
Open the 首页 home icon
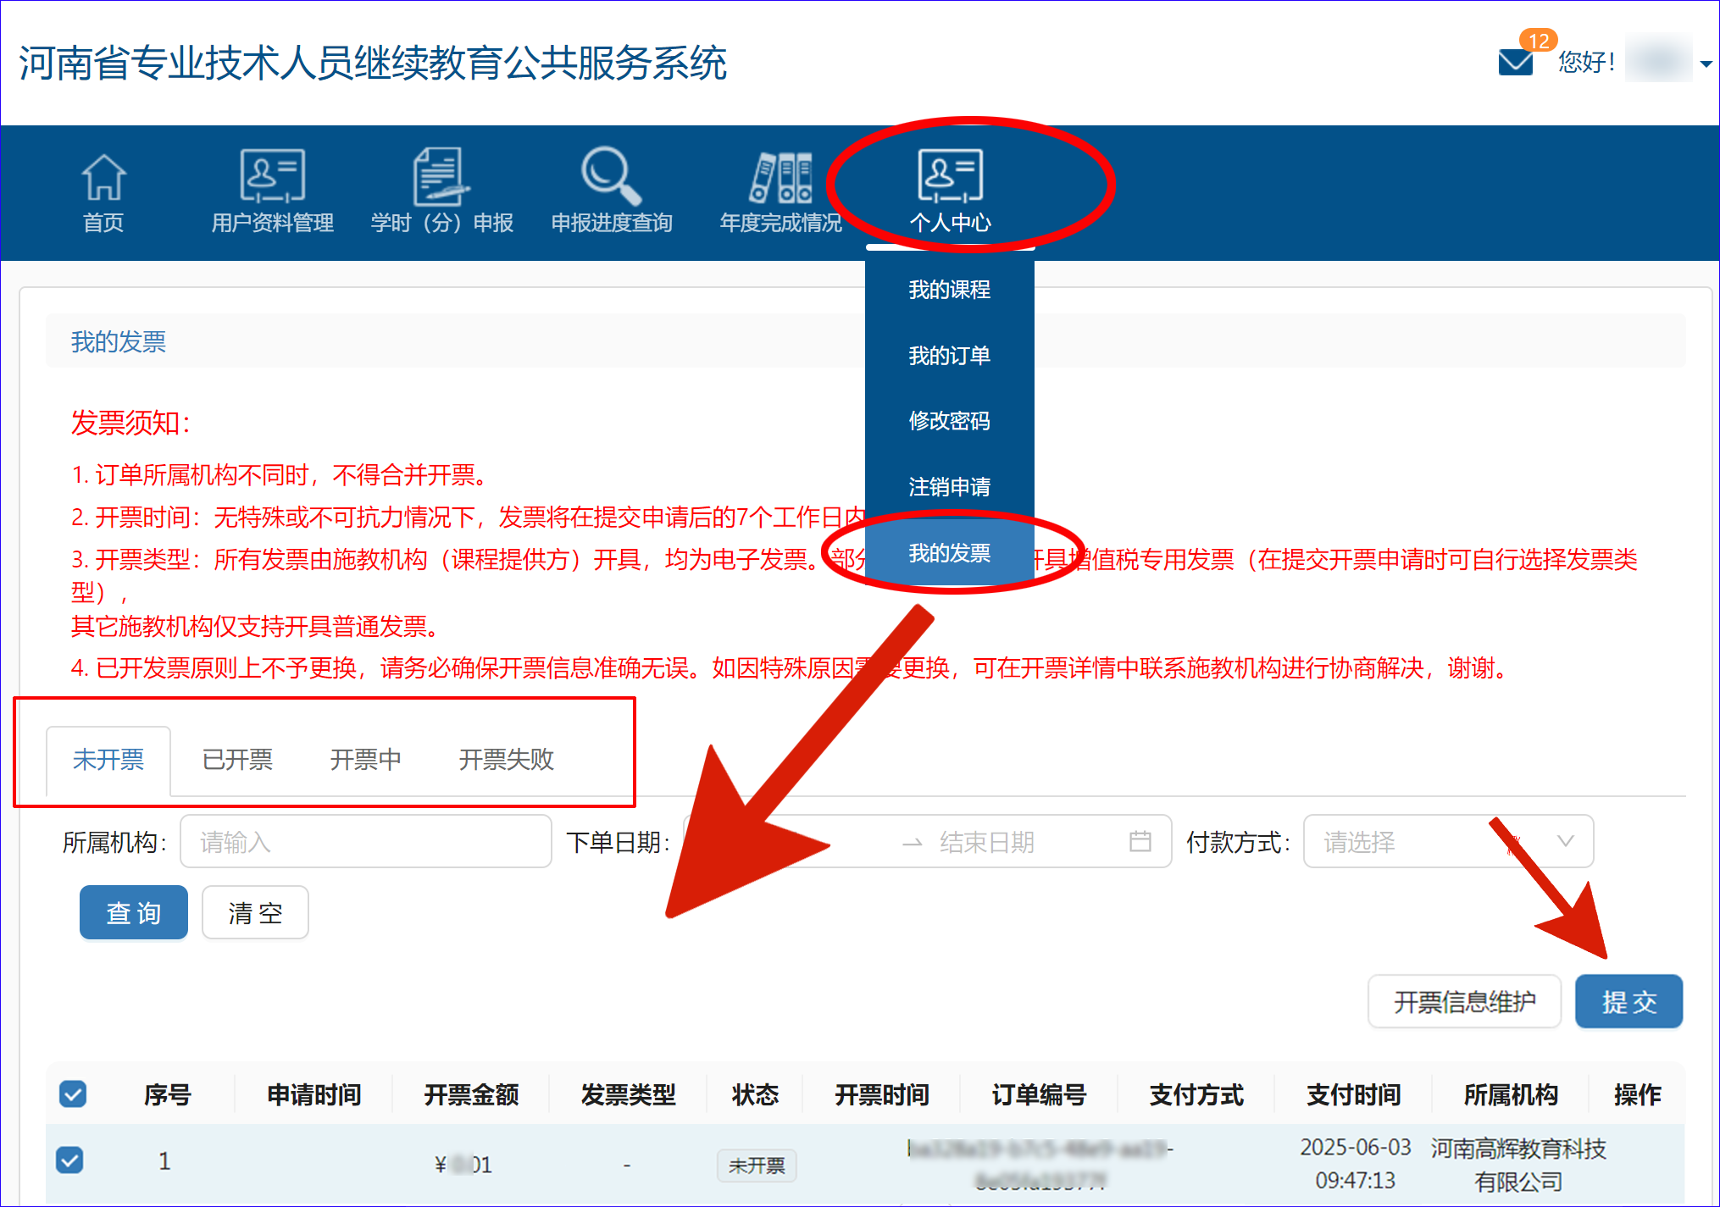103,188
